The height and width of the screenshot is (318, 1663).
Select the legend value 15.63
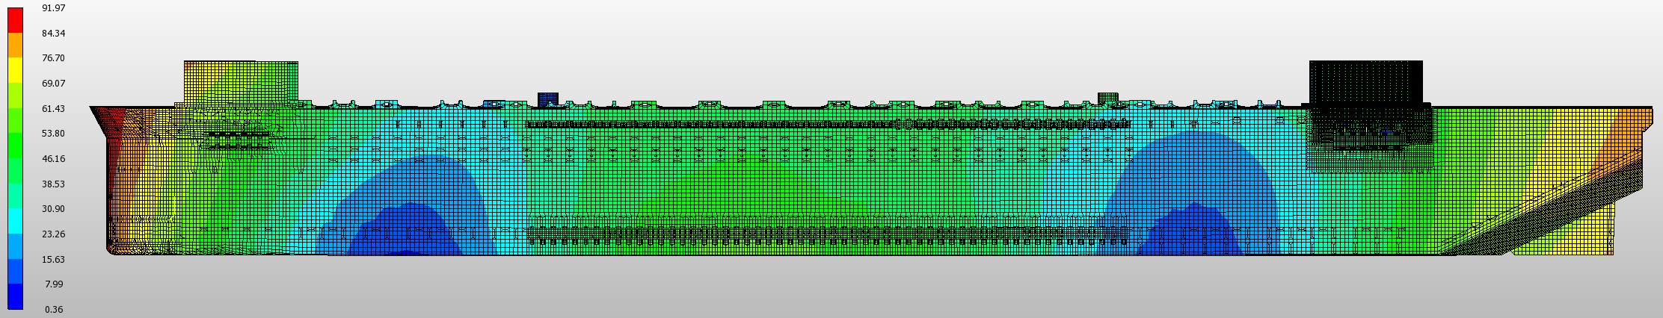pyautogui.click(x=54, y=260)
